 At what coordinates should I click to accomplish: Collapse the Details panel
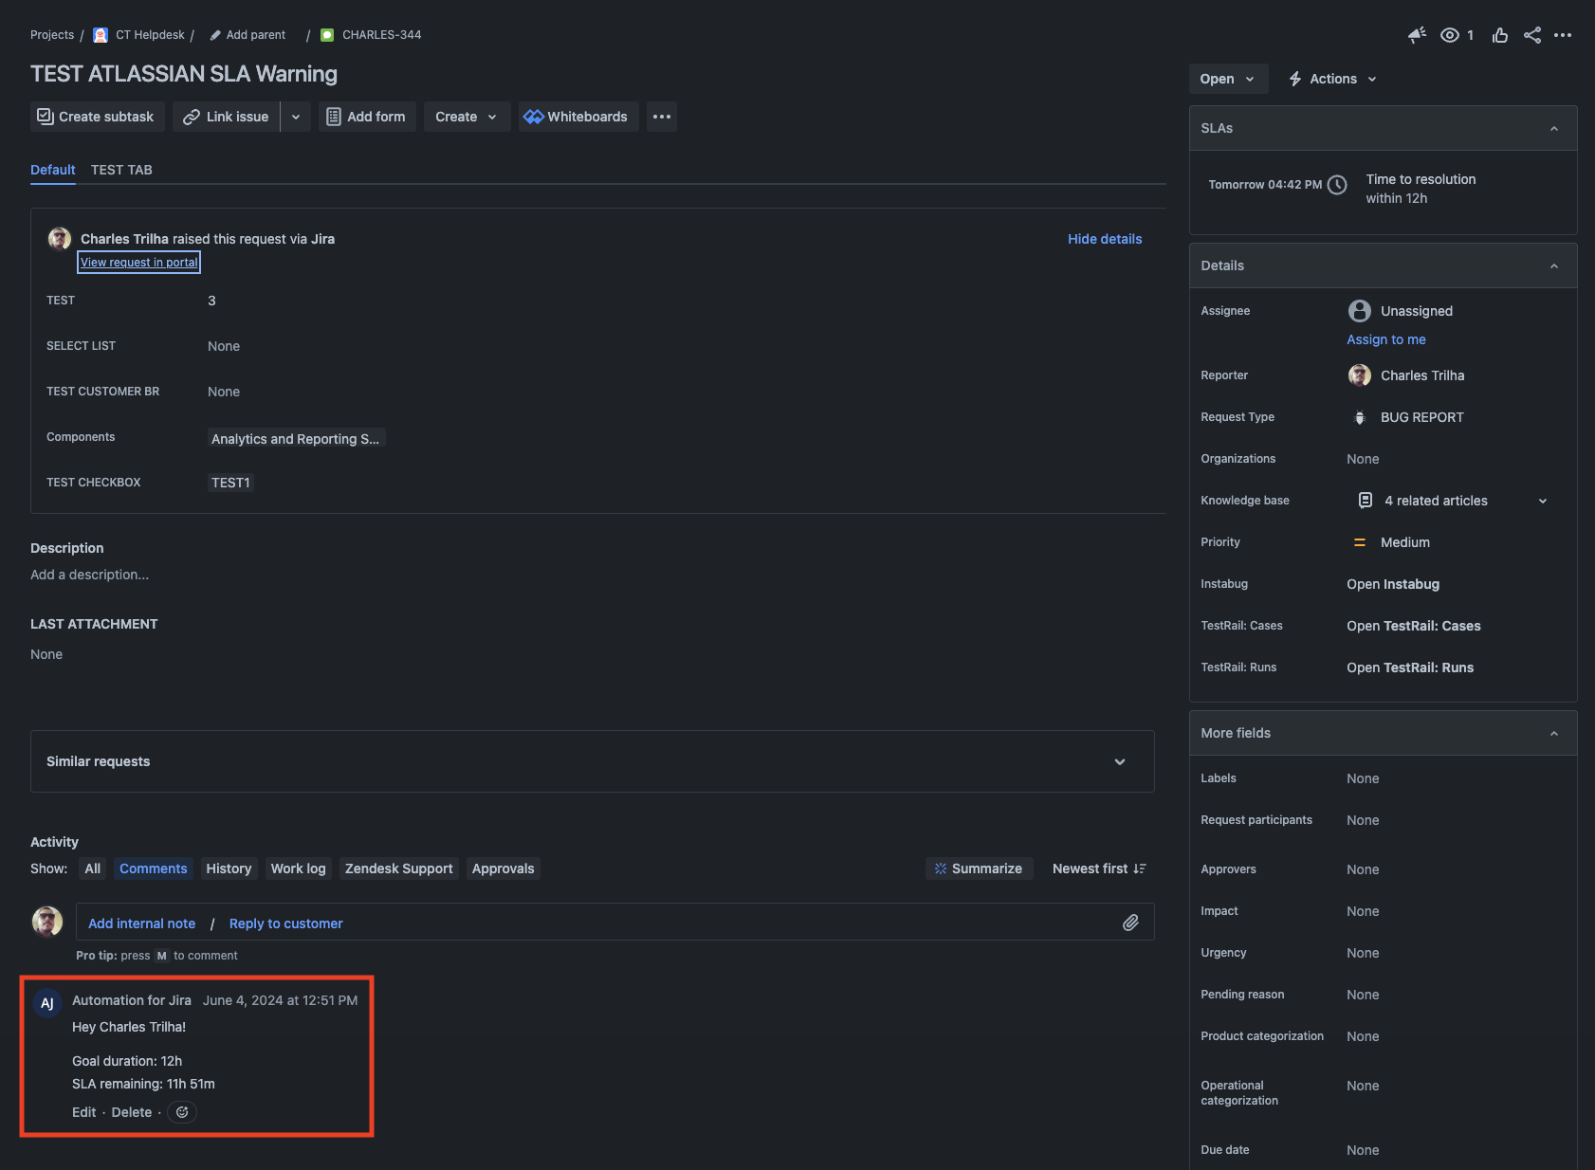(1554, 266)
